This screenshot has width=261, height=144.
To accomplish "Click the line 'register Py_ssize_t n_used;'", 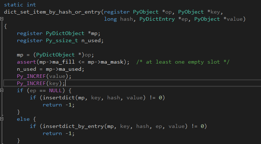I will 60,40.
